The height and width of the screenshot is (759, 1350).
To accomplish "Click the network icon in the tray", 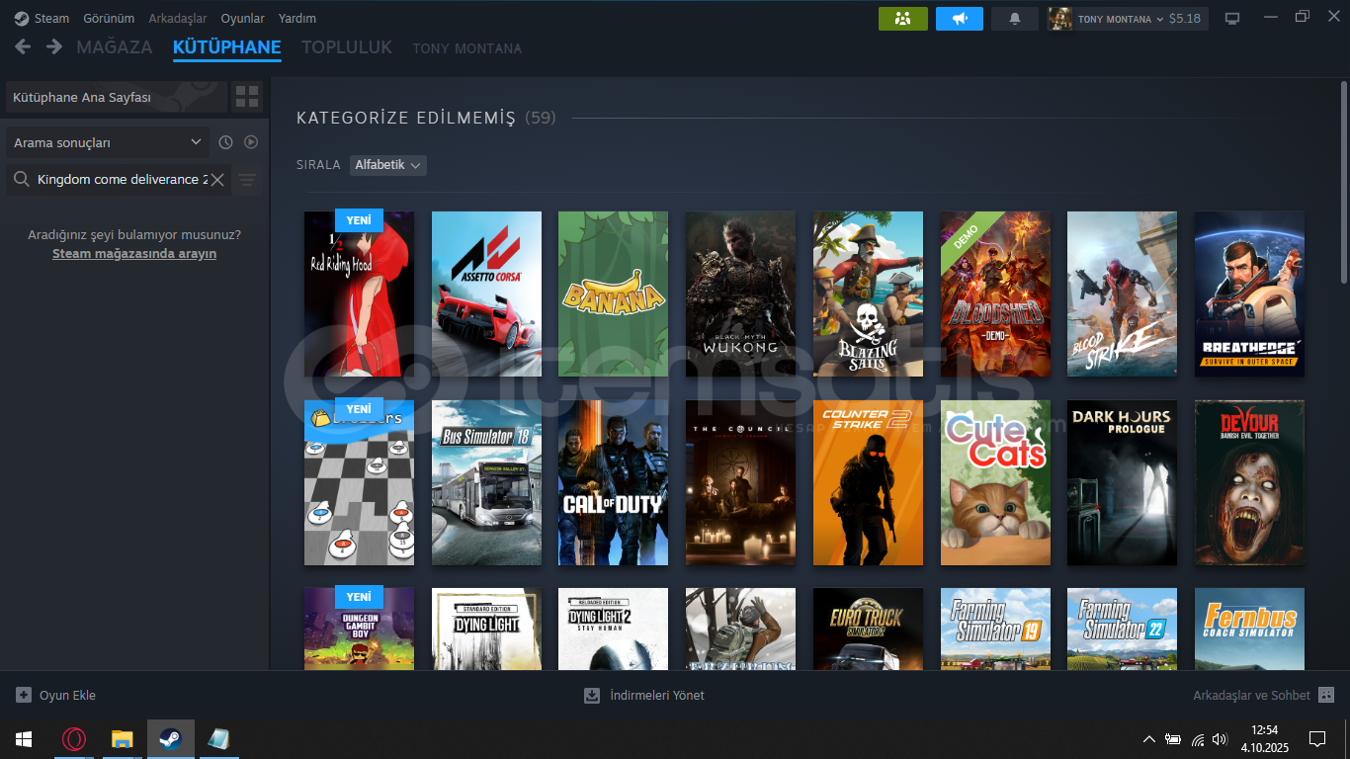I will (x=1198, y=739).
